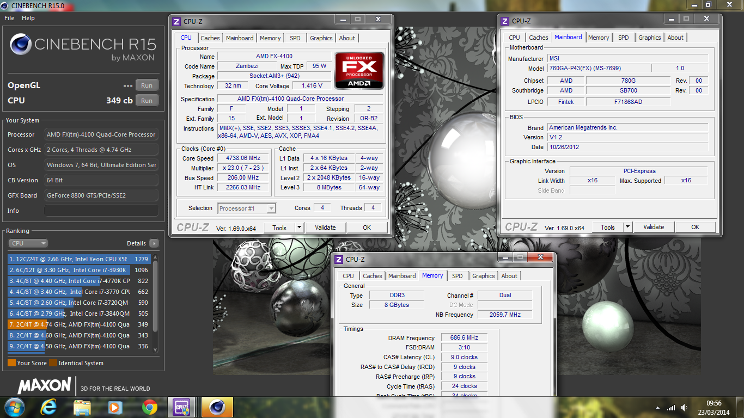Image resolution: width=744 pixels, height=418 pixels.
Task: Switch to the About tab in the top-left CPU-Z window
Action: 347,38
